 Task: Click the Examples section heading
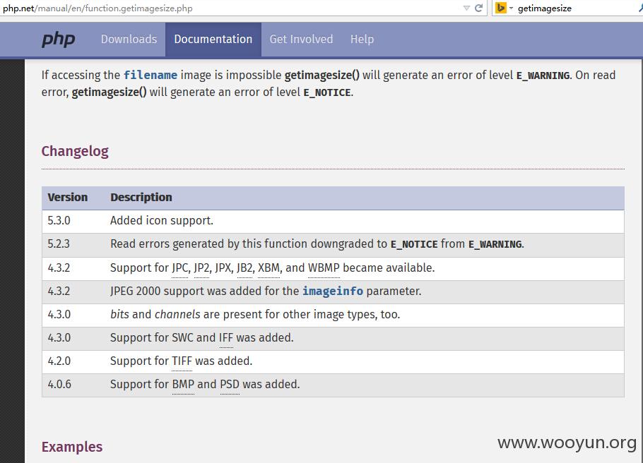pyautogui.click(x=72, y=447)
